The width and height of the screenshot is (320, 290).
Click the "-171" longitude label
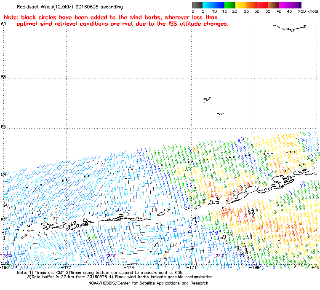192,267
